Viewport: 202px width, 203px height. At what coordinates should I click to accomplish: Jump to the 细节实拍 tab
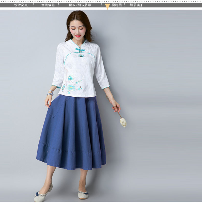[x=136, y=5]
